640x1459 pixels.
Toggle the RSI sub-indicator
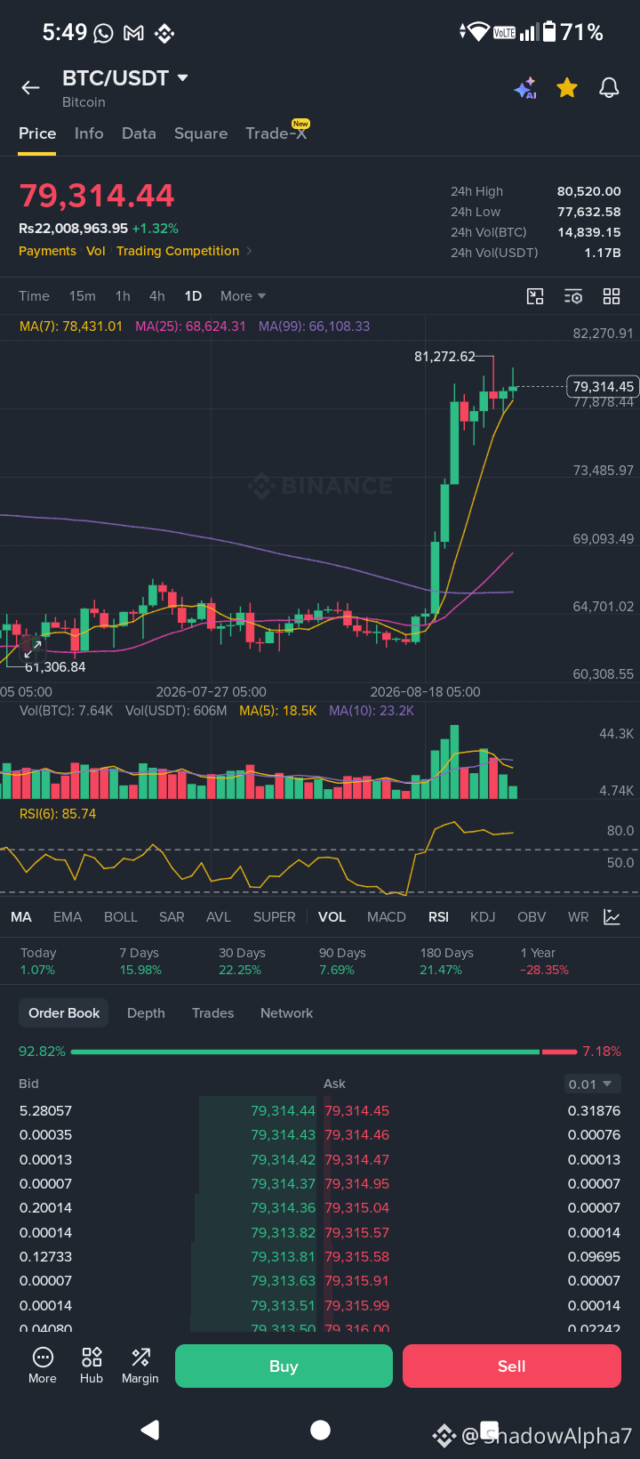pyautogui.click(x=438, y=917)
